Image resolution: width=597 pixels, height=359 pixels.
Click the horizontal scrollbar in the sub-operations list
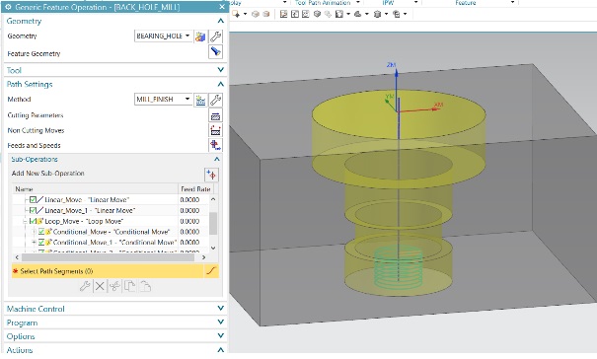click(109, 257)
